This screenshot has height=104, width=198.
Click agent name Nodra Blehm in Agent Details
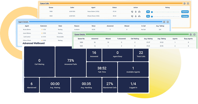tap(27, 30)
